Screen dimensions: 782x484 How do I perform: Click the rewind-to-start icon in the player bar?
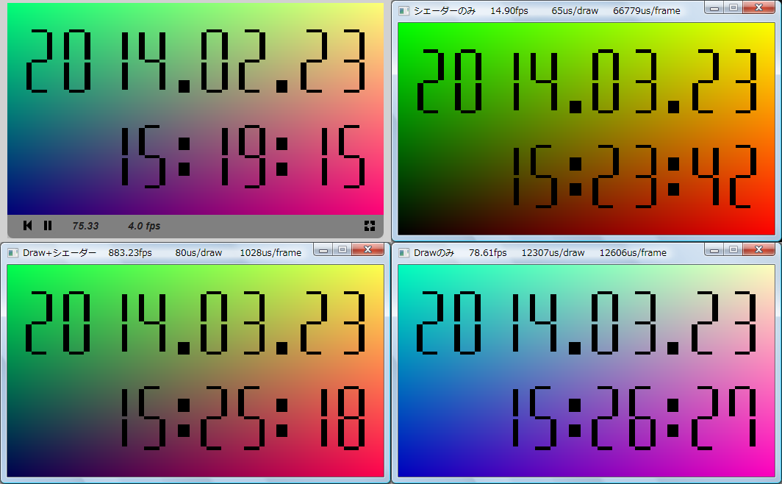click(27, 226)
